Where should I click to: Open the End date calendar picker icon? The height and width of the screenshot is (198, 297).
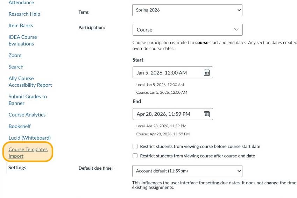click(207, 114)
